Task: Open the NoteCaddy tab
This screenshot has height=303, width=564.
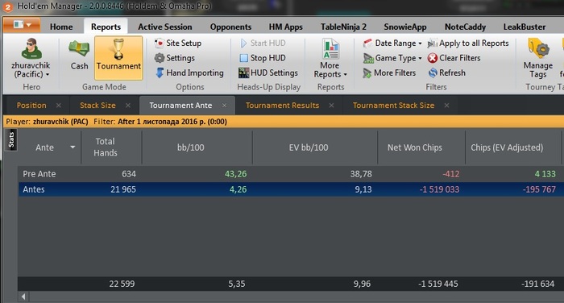Action: 465,27
